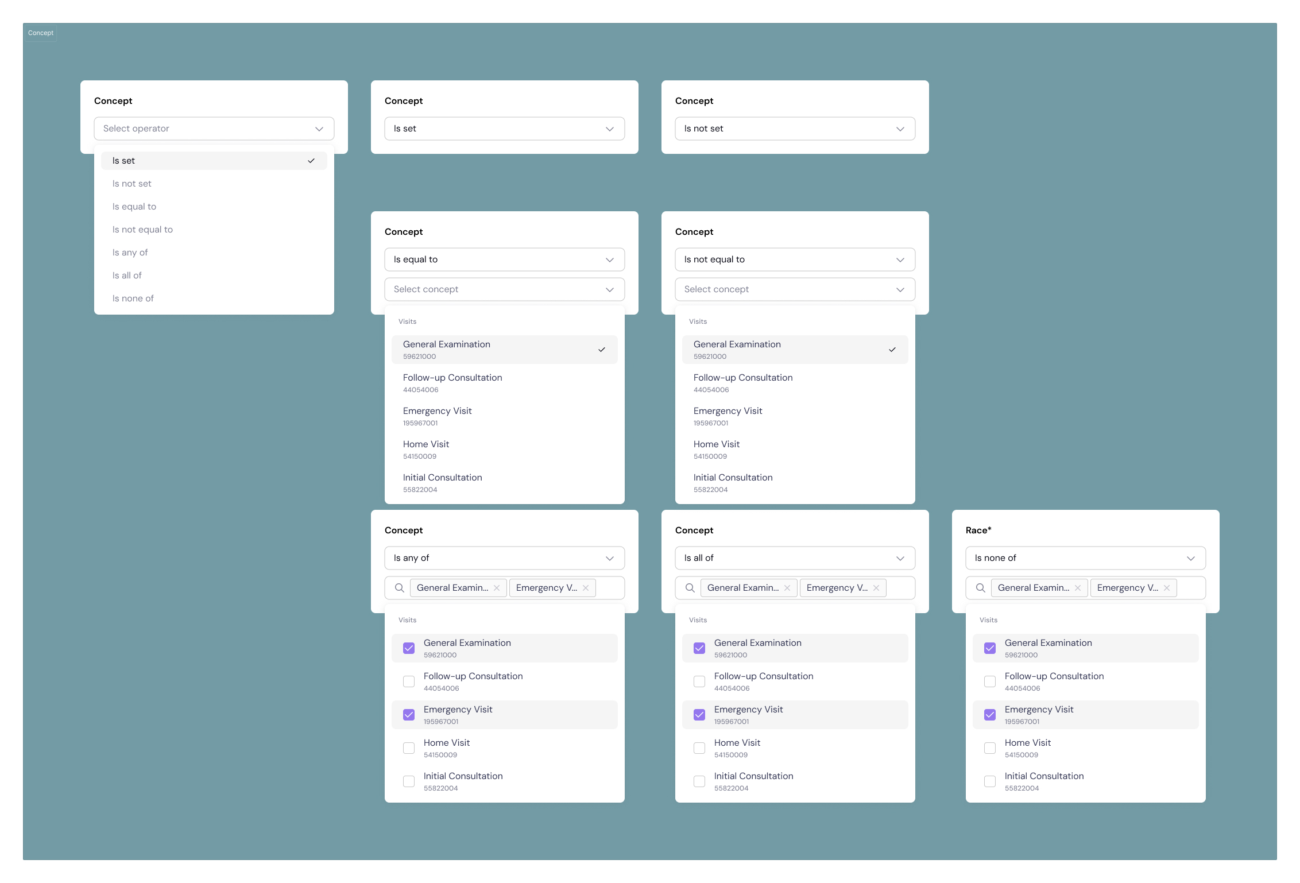The image size is (1300, 883).
Task: Remove General Examin... chip in Is all of card
Action: [x=787, y=588]
